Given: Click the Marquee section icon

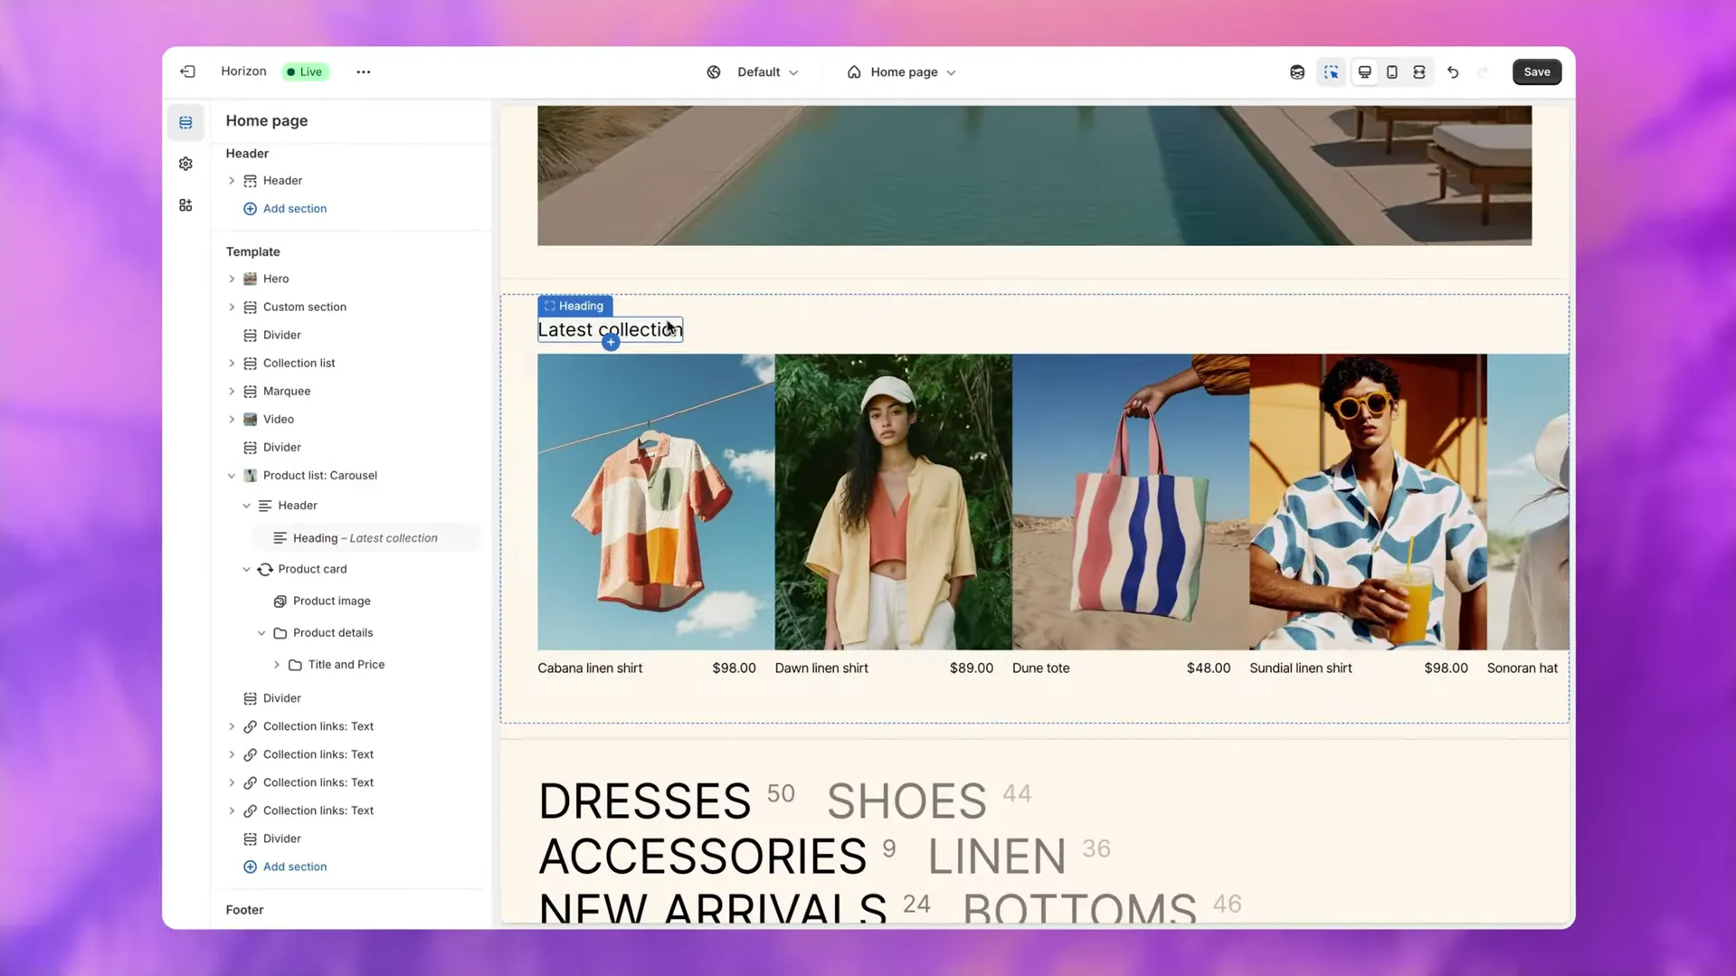Looking at the screenshot, I should pyautogui.click(x=250, y=391).
